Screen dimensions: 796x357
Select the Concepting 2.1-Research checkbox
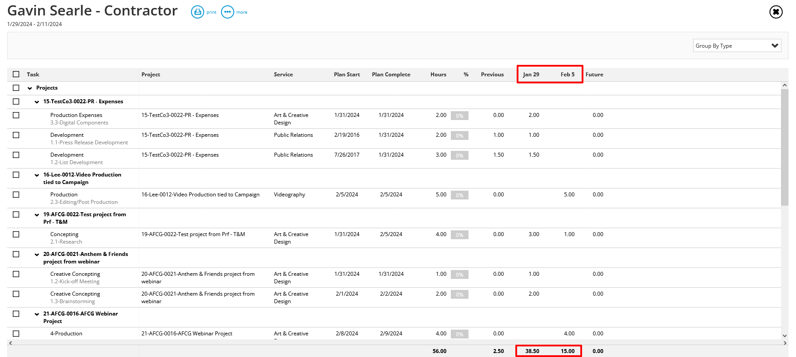[16, 234]
